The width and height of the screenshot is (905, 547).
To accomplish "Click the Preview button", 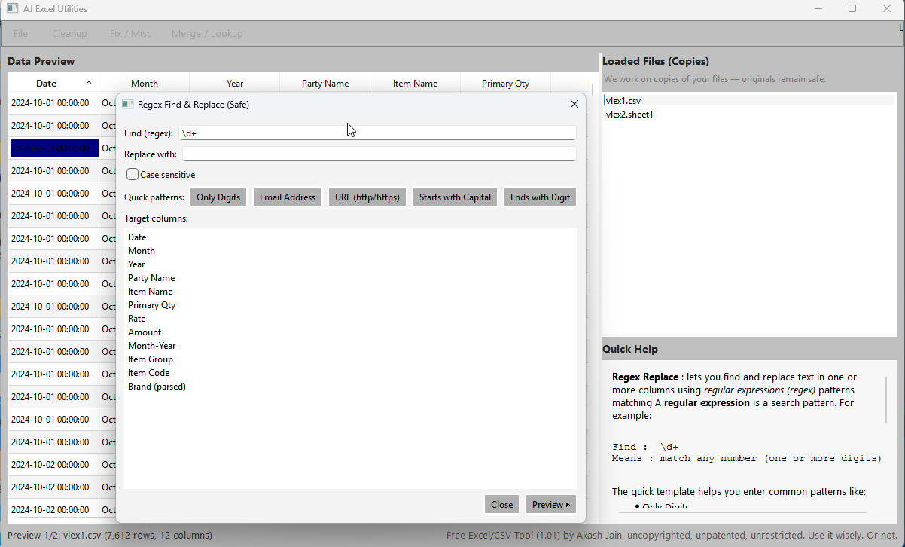I will pos(547,503).
